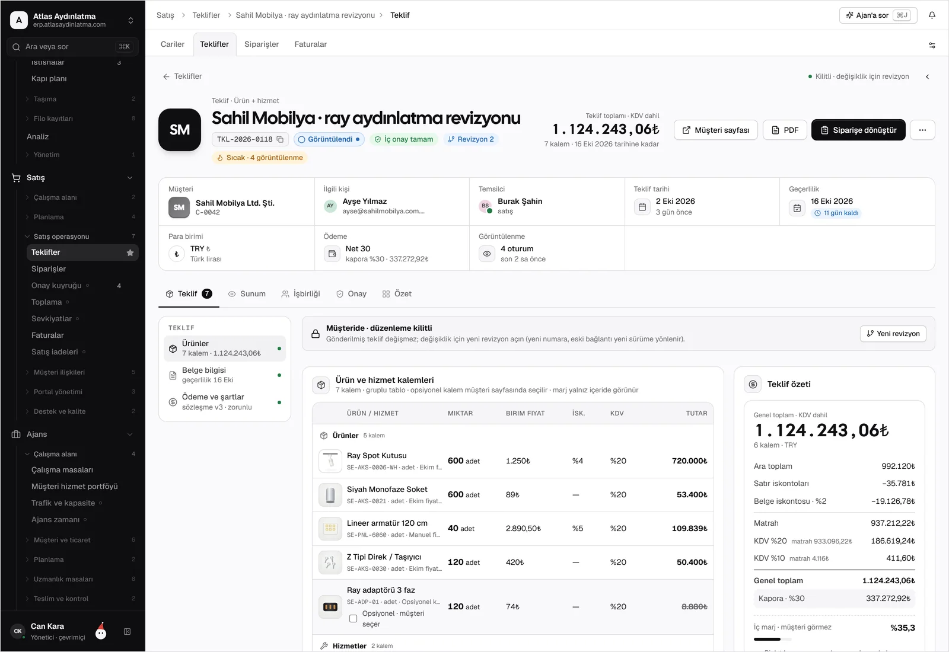Click the calendar icon in Teklif tarihi
The width and height of the screenshot is (949, 652).
tap(642, 207)
